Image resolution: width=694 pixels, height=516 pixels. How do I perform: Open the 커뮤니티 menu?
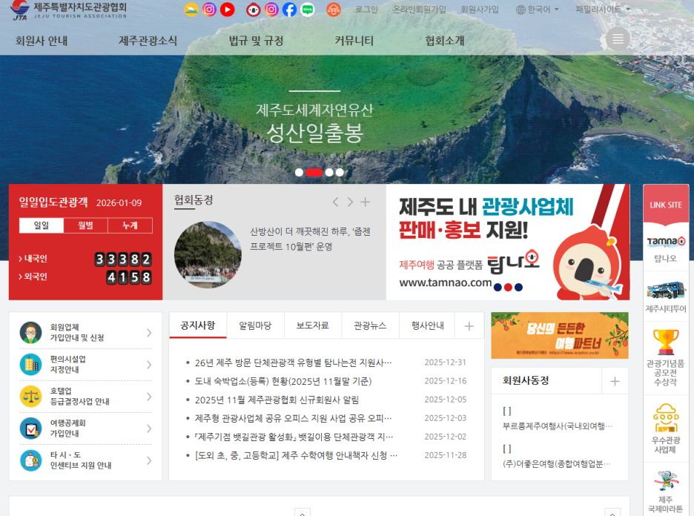tap(354, 42)
